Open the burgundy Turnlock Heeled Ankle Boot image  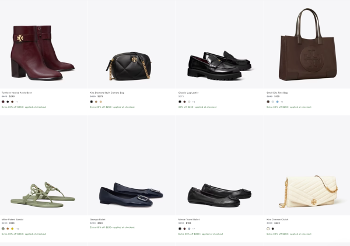pyautogui.click(x=43, y=44)
